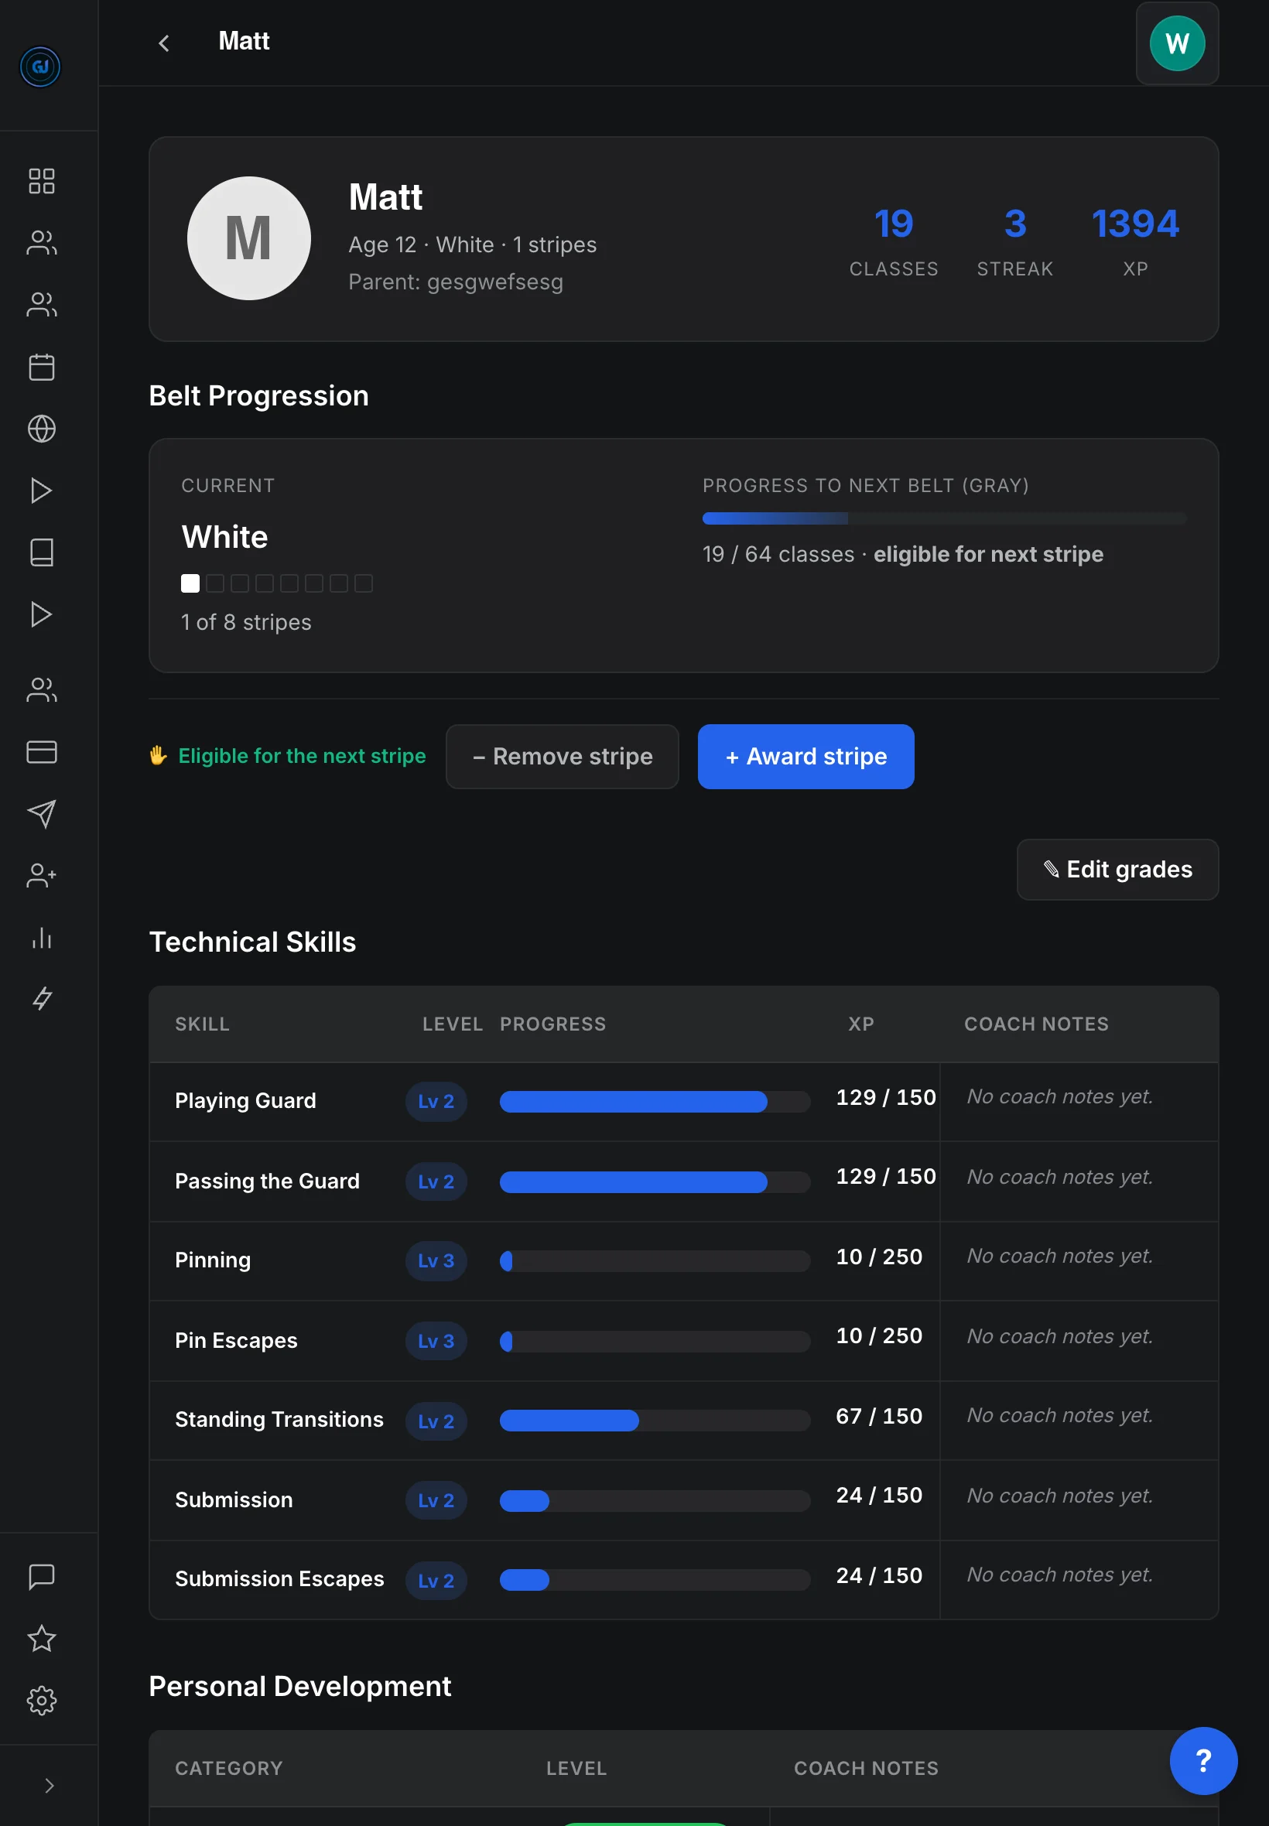Open the chat bubble icon in sidebar
This screenshot has height=1826, width=1269.
(x=41, y=1577)
